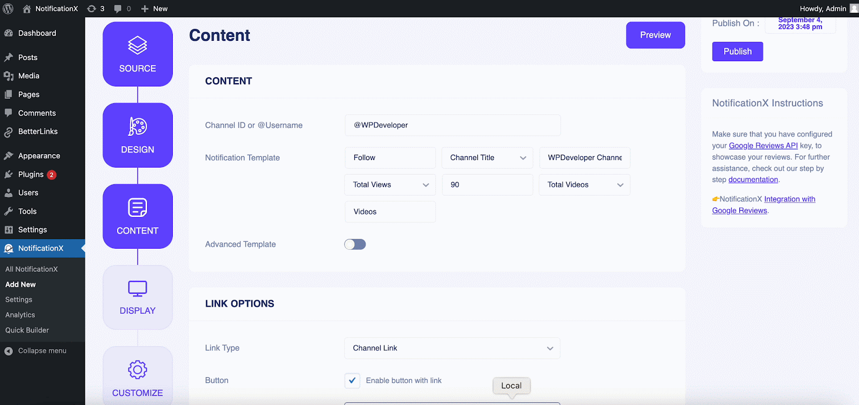Click the Local tooltip label
The image size is (859, 405).
pyautogui.click(x=511, y=386)
